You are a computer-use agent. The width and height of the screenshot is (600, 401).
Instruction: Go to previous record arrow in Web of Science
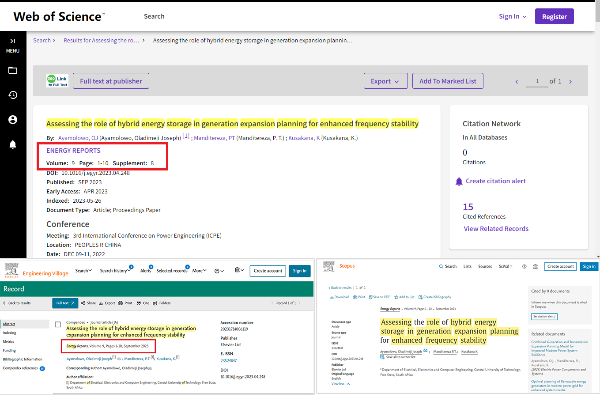(x=517, y=82)
